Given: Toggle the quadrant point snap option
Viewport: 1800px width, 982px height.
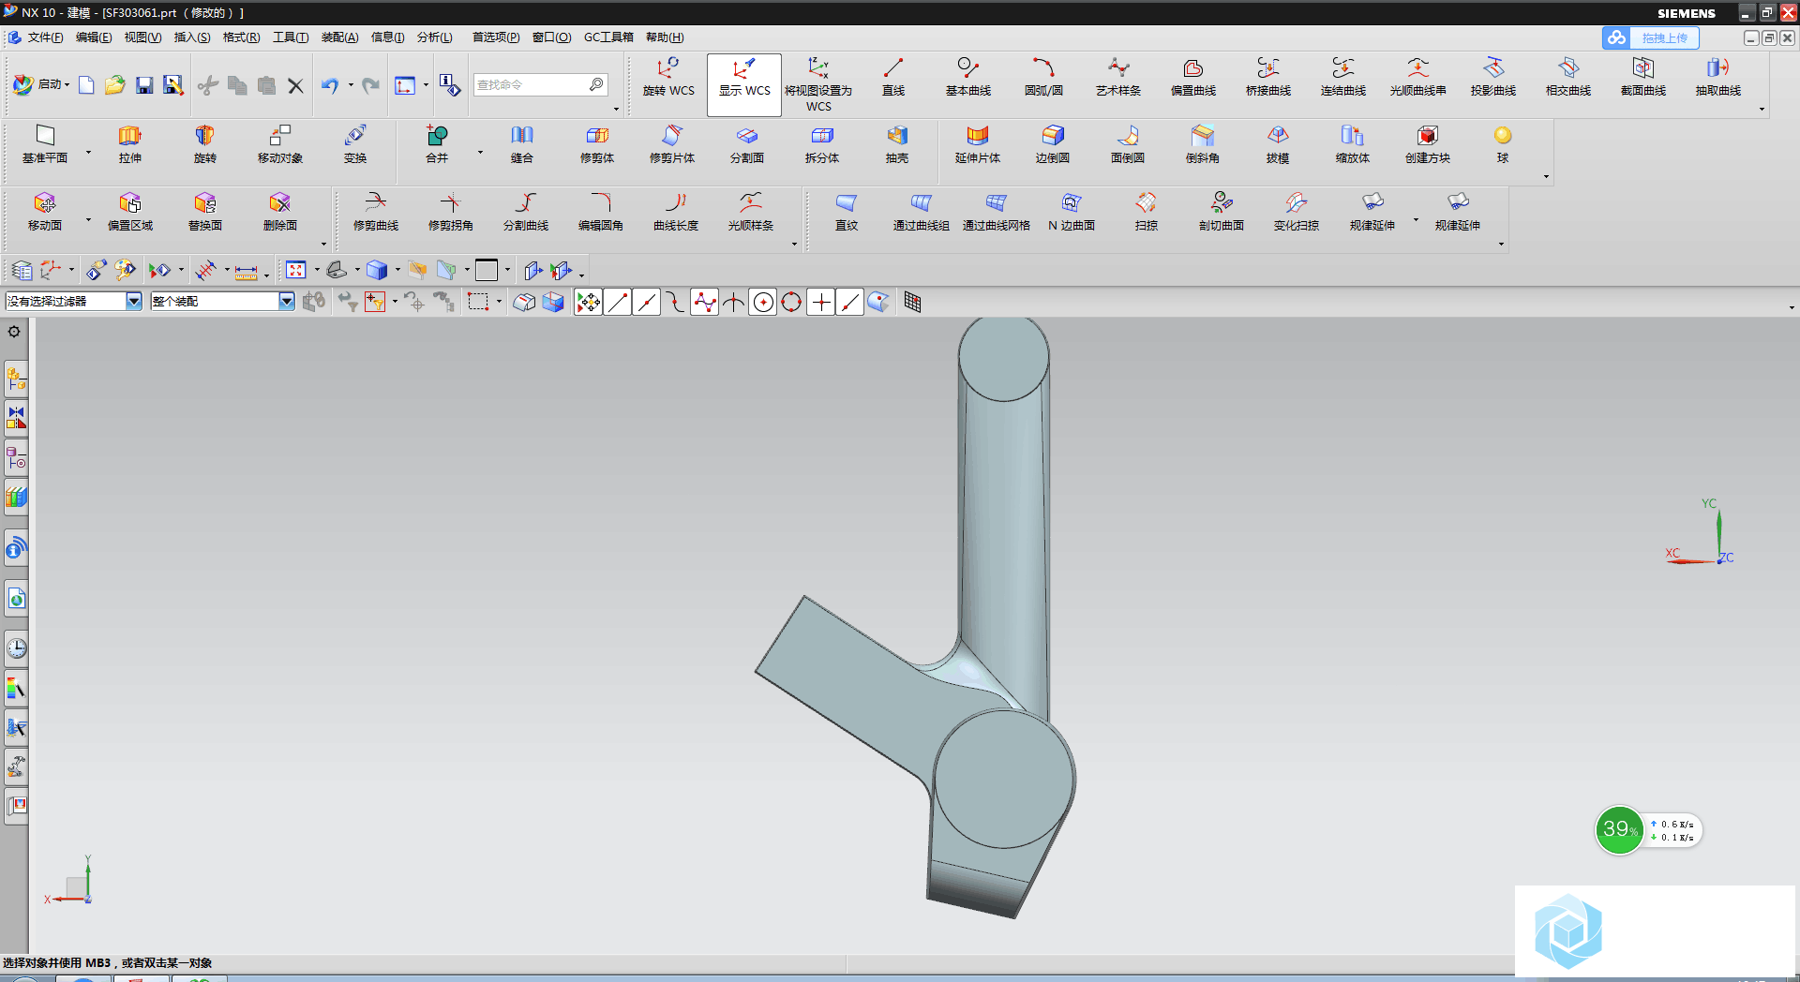Looking at the screenshot, I should pyautogui.click(x=791, y=302).
